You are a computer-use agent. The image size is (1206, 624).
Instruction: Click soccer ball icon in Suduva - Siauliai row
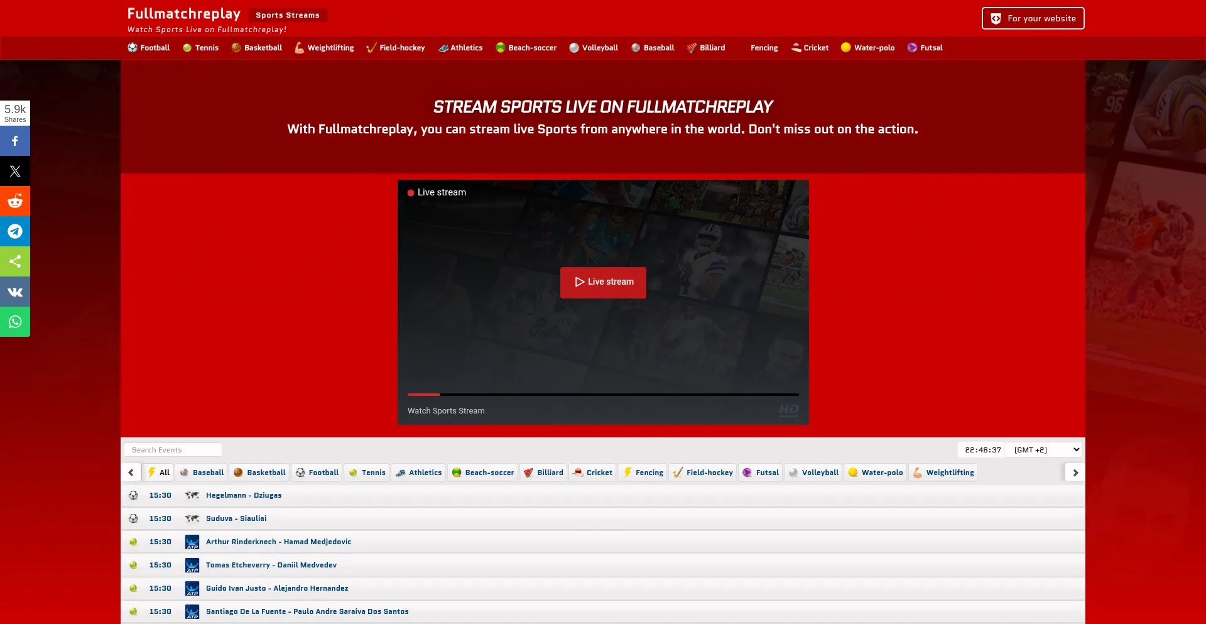click(x=133, y=518)
